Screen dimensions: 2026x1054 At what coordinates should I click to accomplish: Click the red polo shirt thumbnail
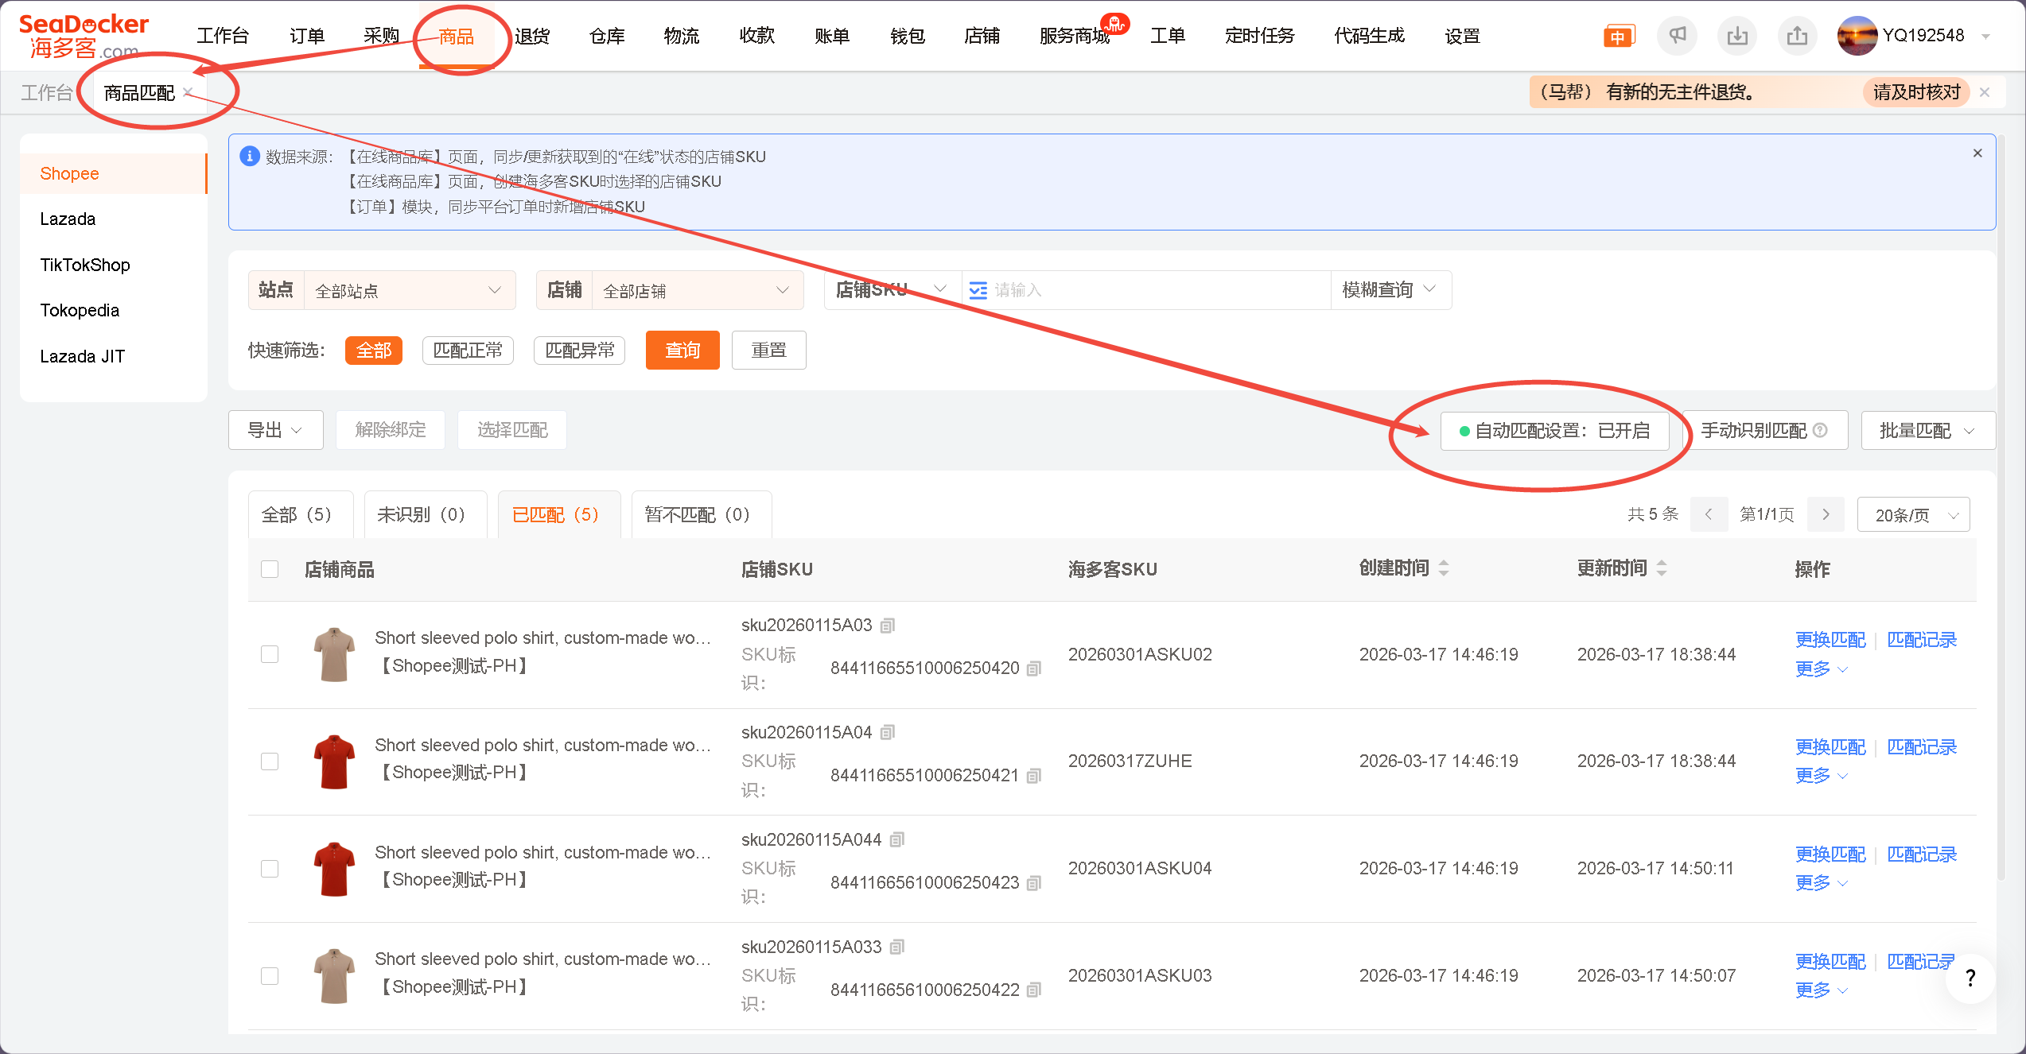(334, 761)
